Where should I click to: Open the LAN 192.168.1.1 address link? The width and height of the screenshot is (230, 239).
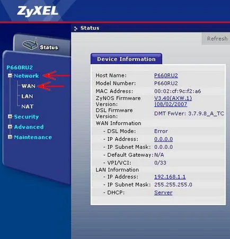coord(170,177)
